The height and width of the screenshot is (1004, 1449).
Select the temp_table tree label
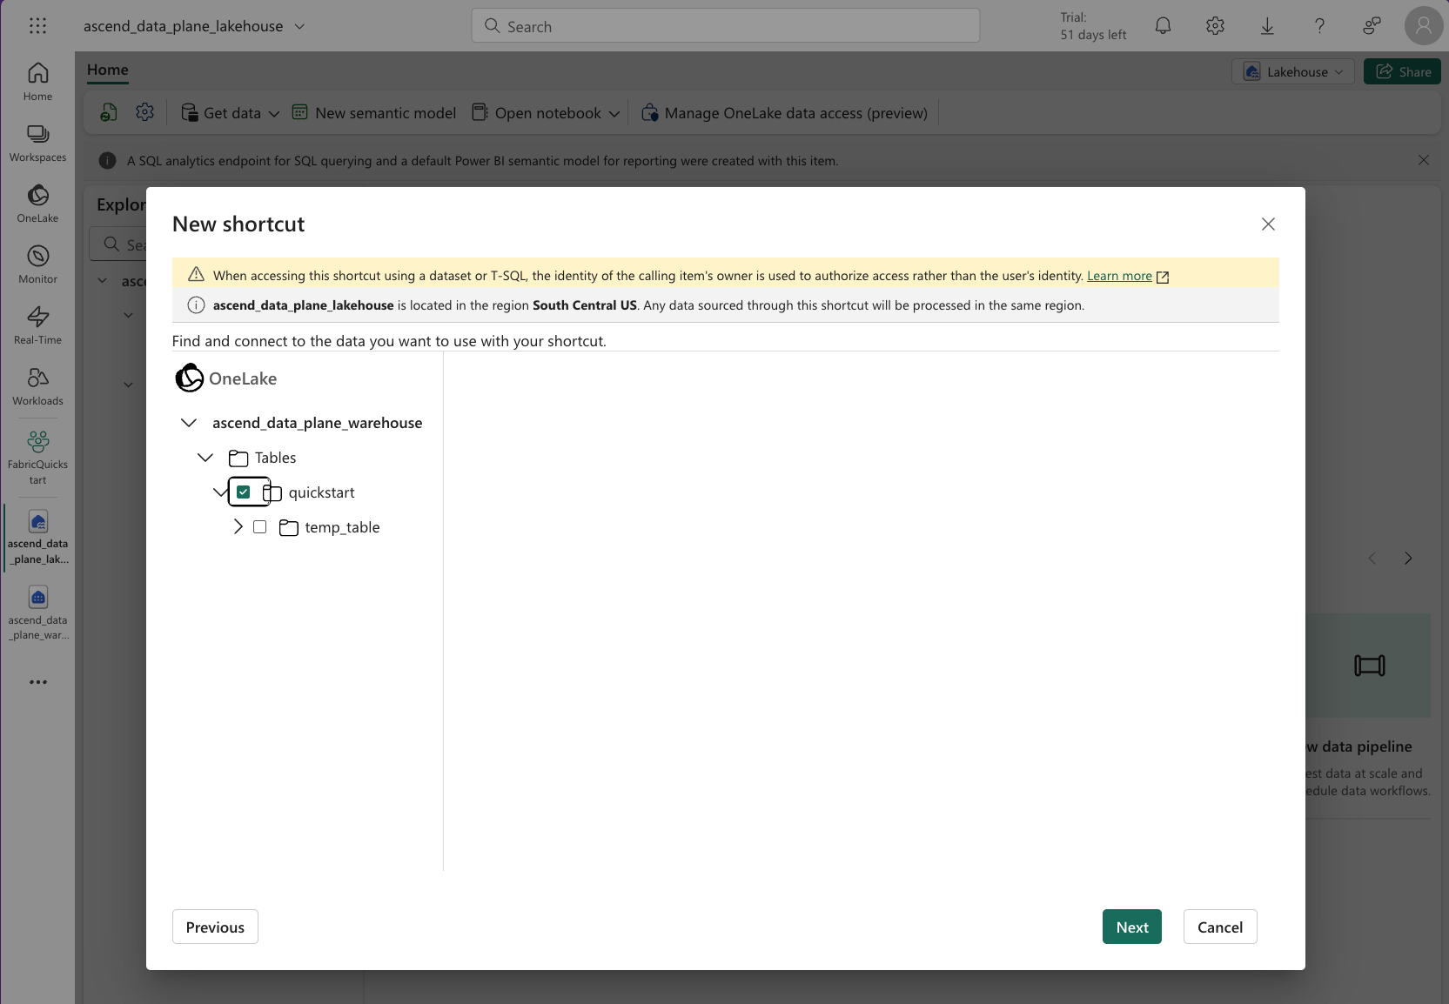tap(342, 527)
